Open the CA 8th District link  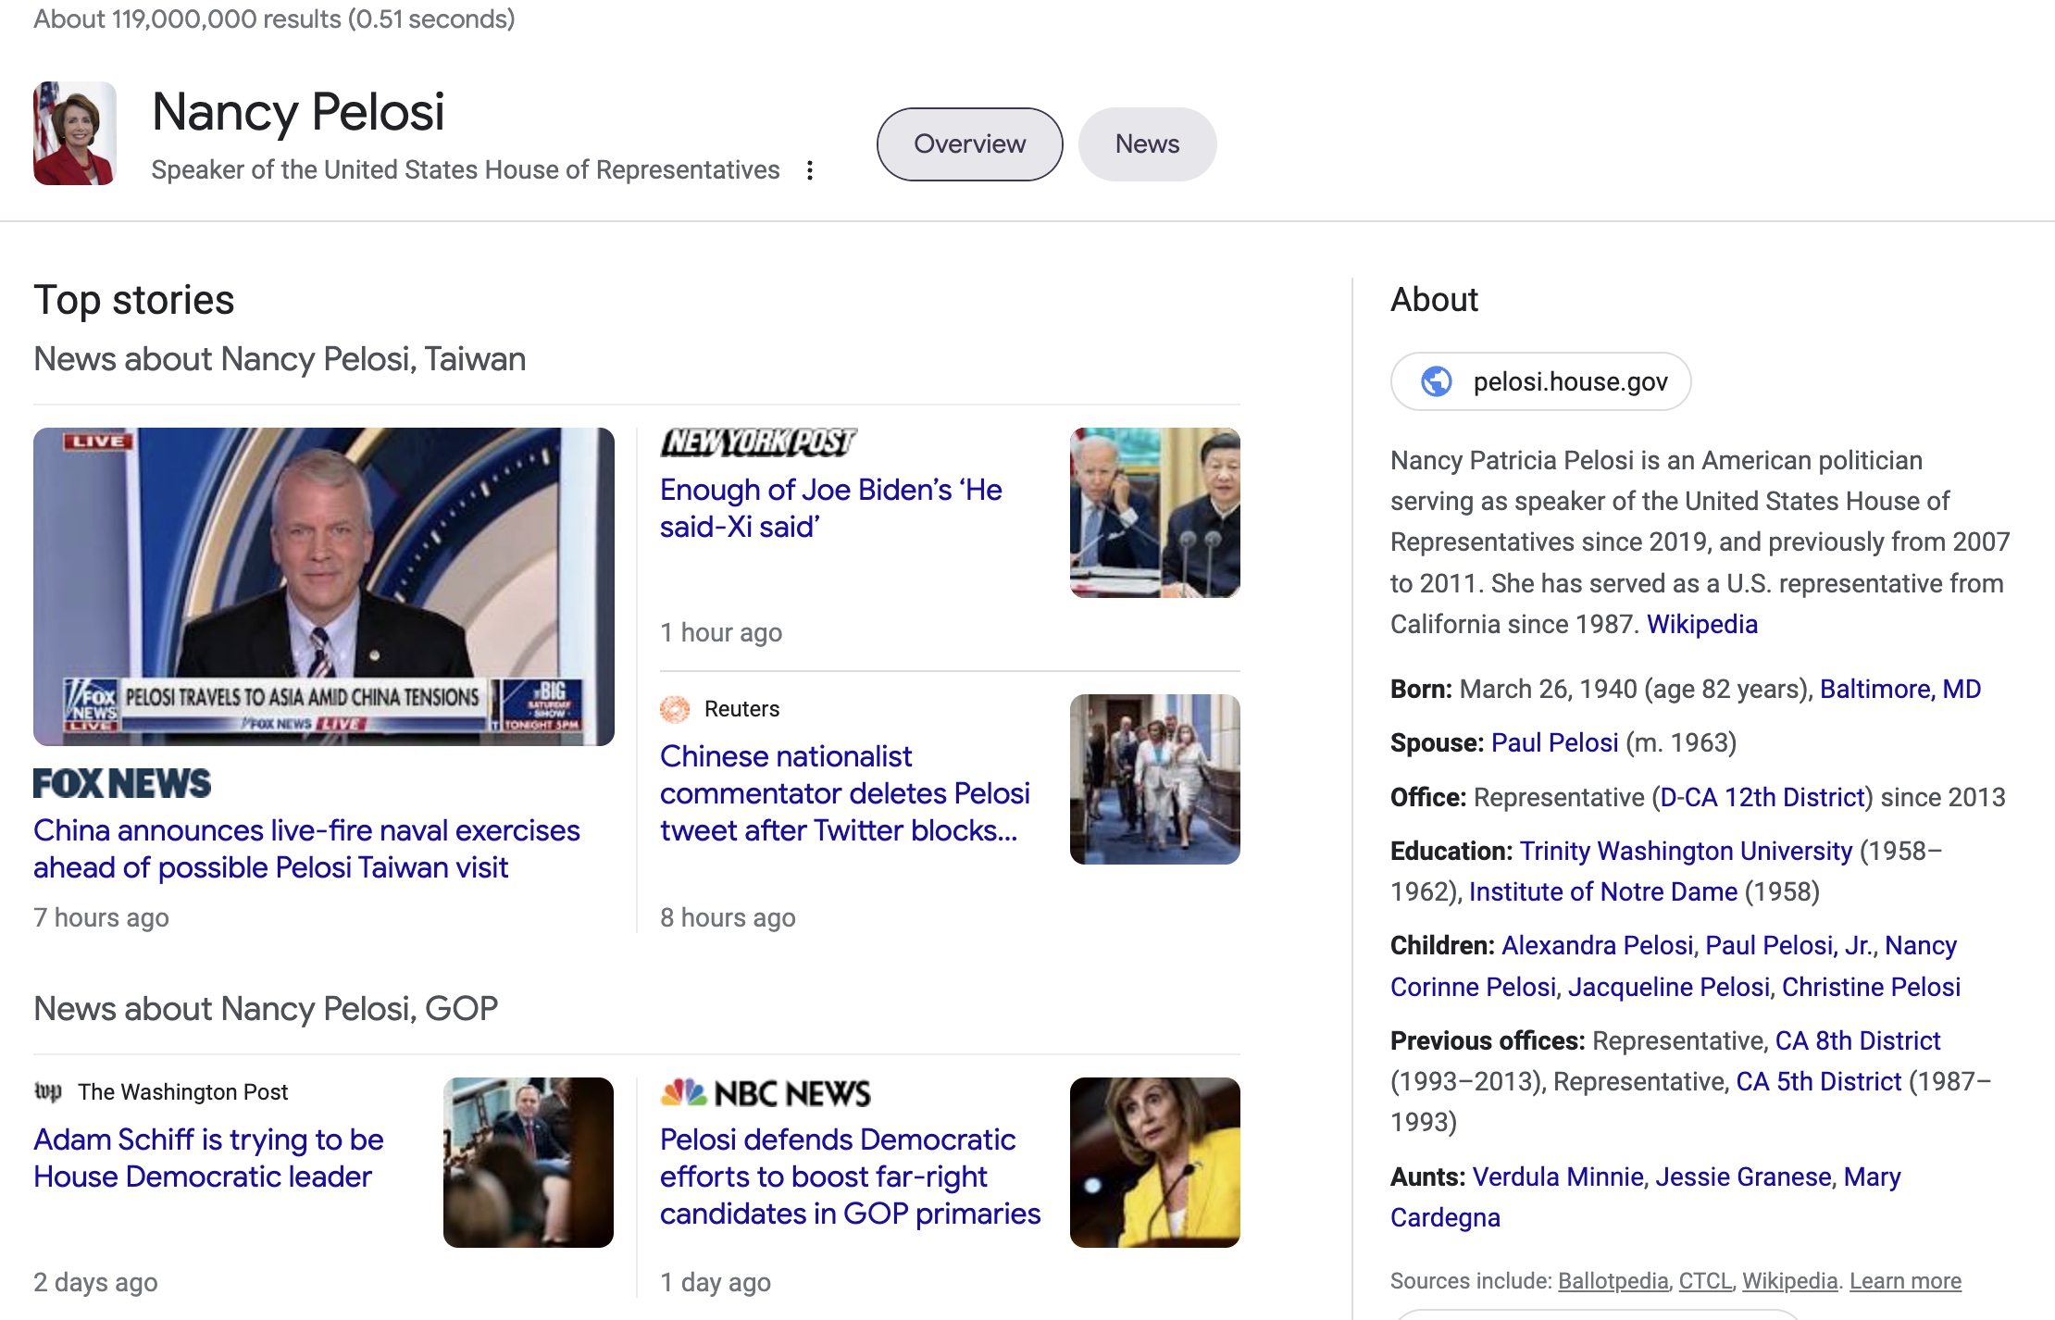pyautogui.click(x=1857, y=1041)
